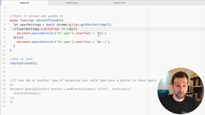The height and width of the screenshot is (115, 205).
Task: Click line number 14 in gutter
Action: pyautogui.click(x=4, y=63)
